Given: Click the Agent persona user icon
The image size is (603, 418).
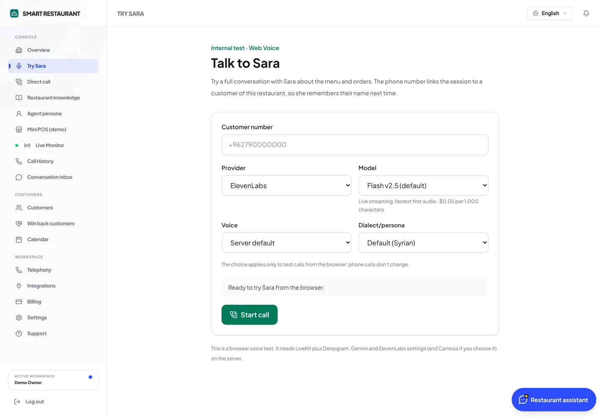Looking at the screenshot, I should (x=19, y=114).
